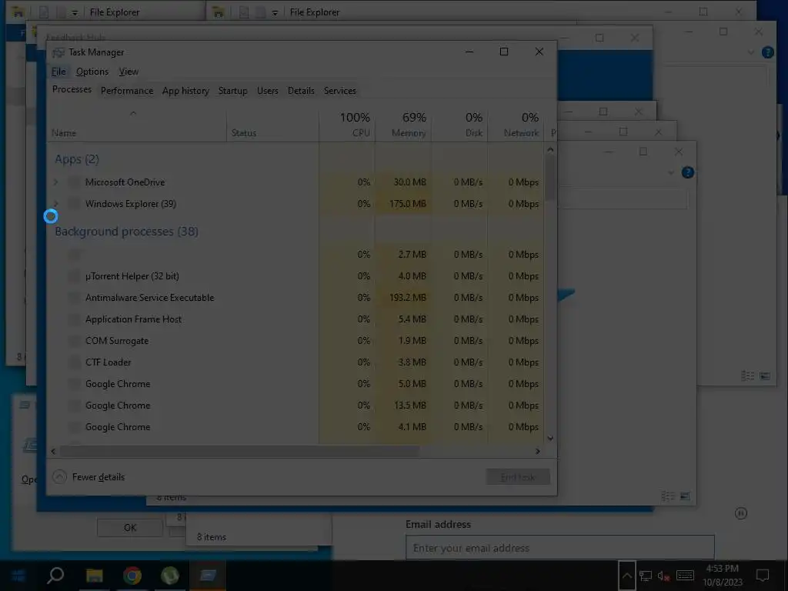The height and width of the screenshot is (591, 788).
Task: Select the µTorrent Helper (32 bit) process
Action: (296, 276)
